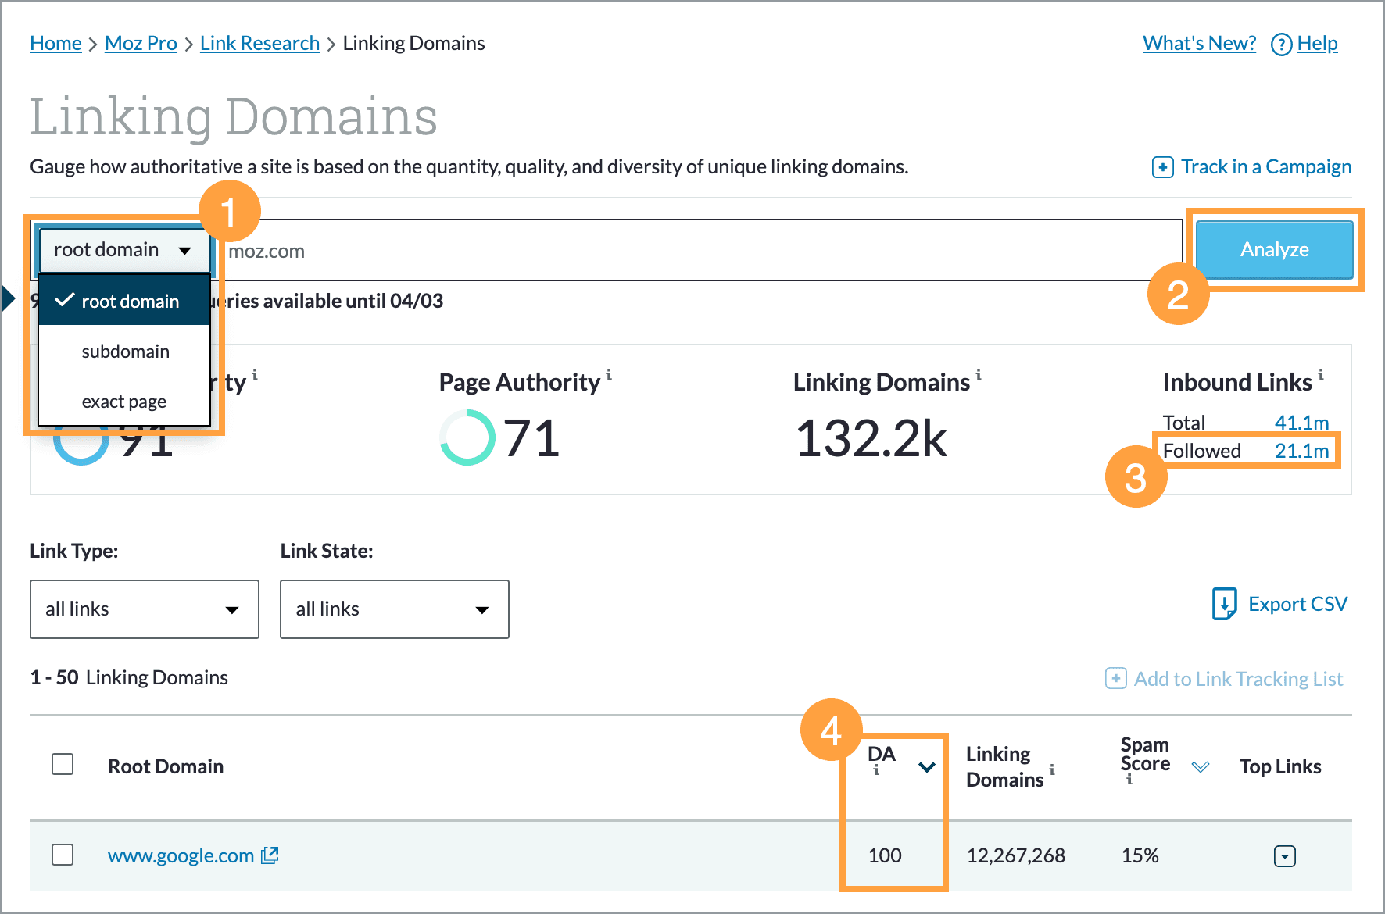The height and width of the screenshot is (914, 1385).
Task: Select subdomain from the search scope dropdown
Action: point(125,351)
